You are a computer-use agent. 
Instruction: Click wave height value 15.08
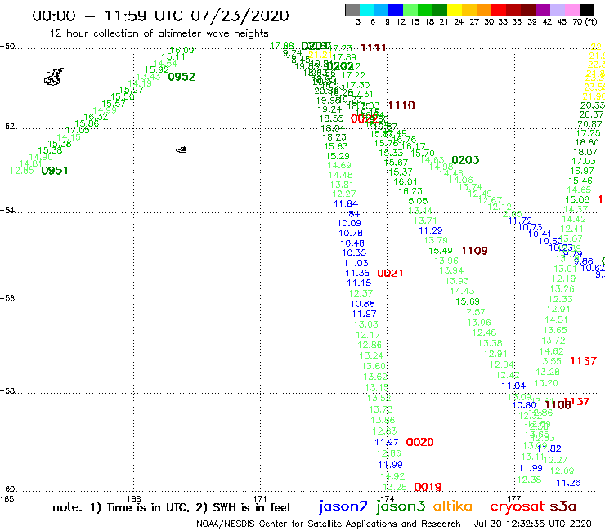point(577,200)
